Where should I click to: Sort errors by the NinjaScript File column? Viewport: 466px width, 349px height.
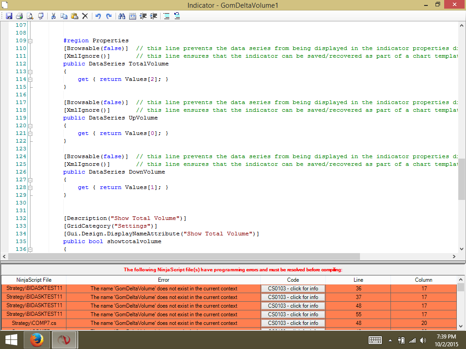[34, 280]
